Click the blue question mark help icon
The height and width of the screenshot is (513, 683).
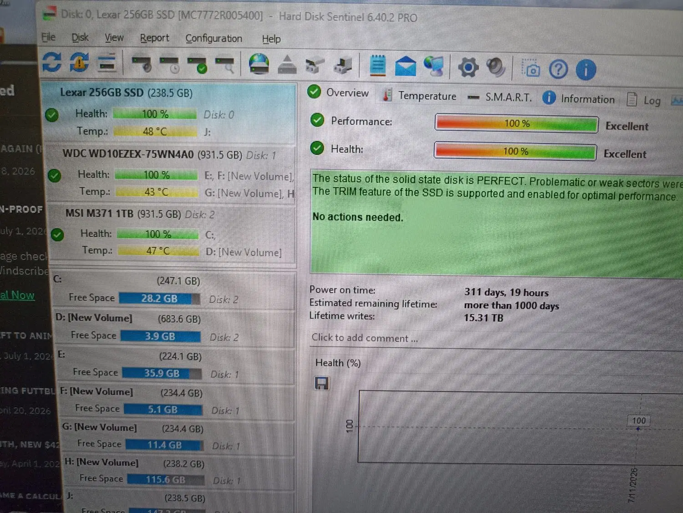point(558,70)
